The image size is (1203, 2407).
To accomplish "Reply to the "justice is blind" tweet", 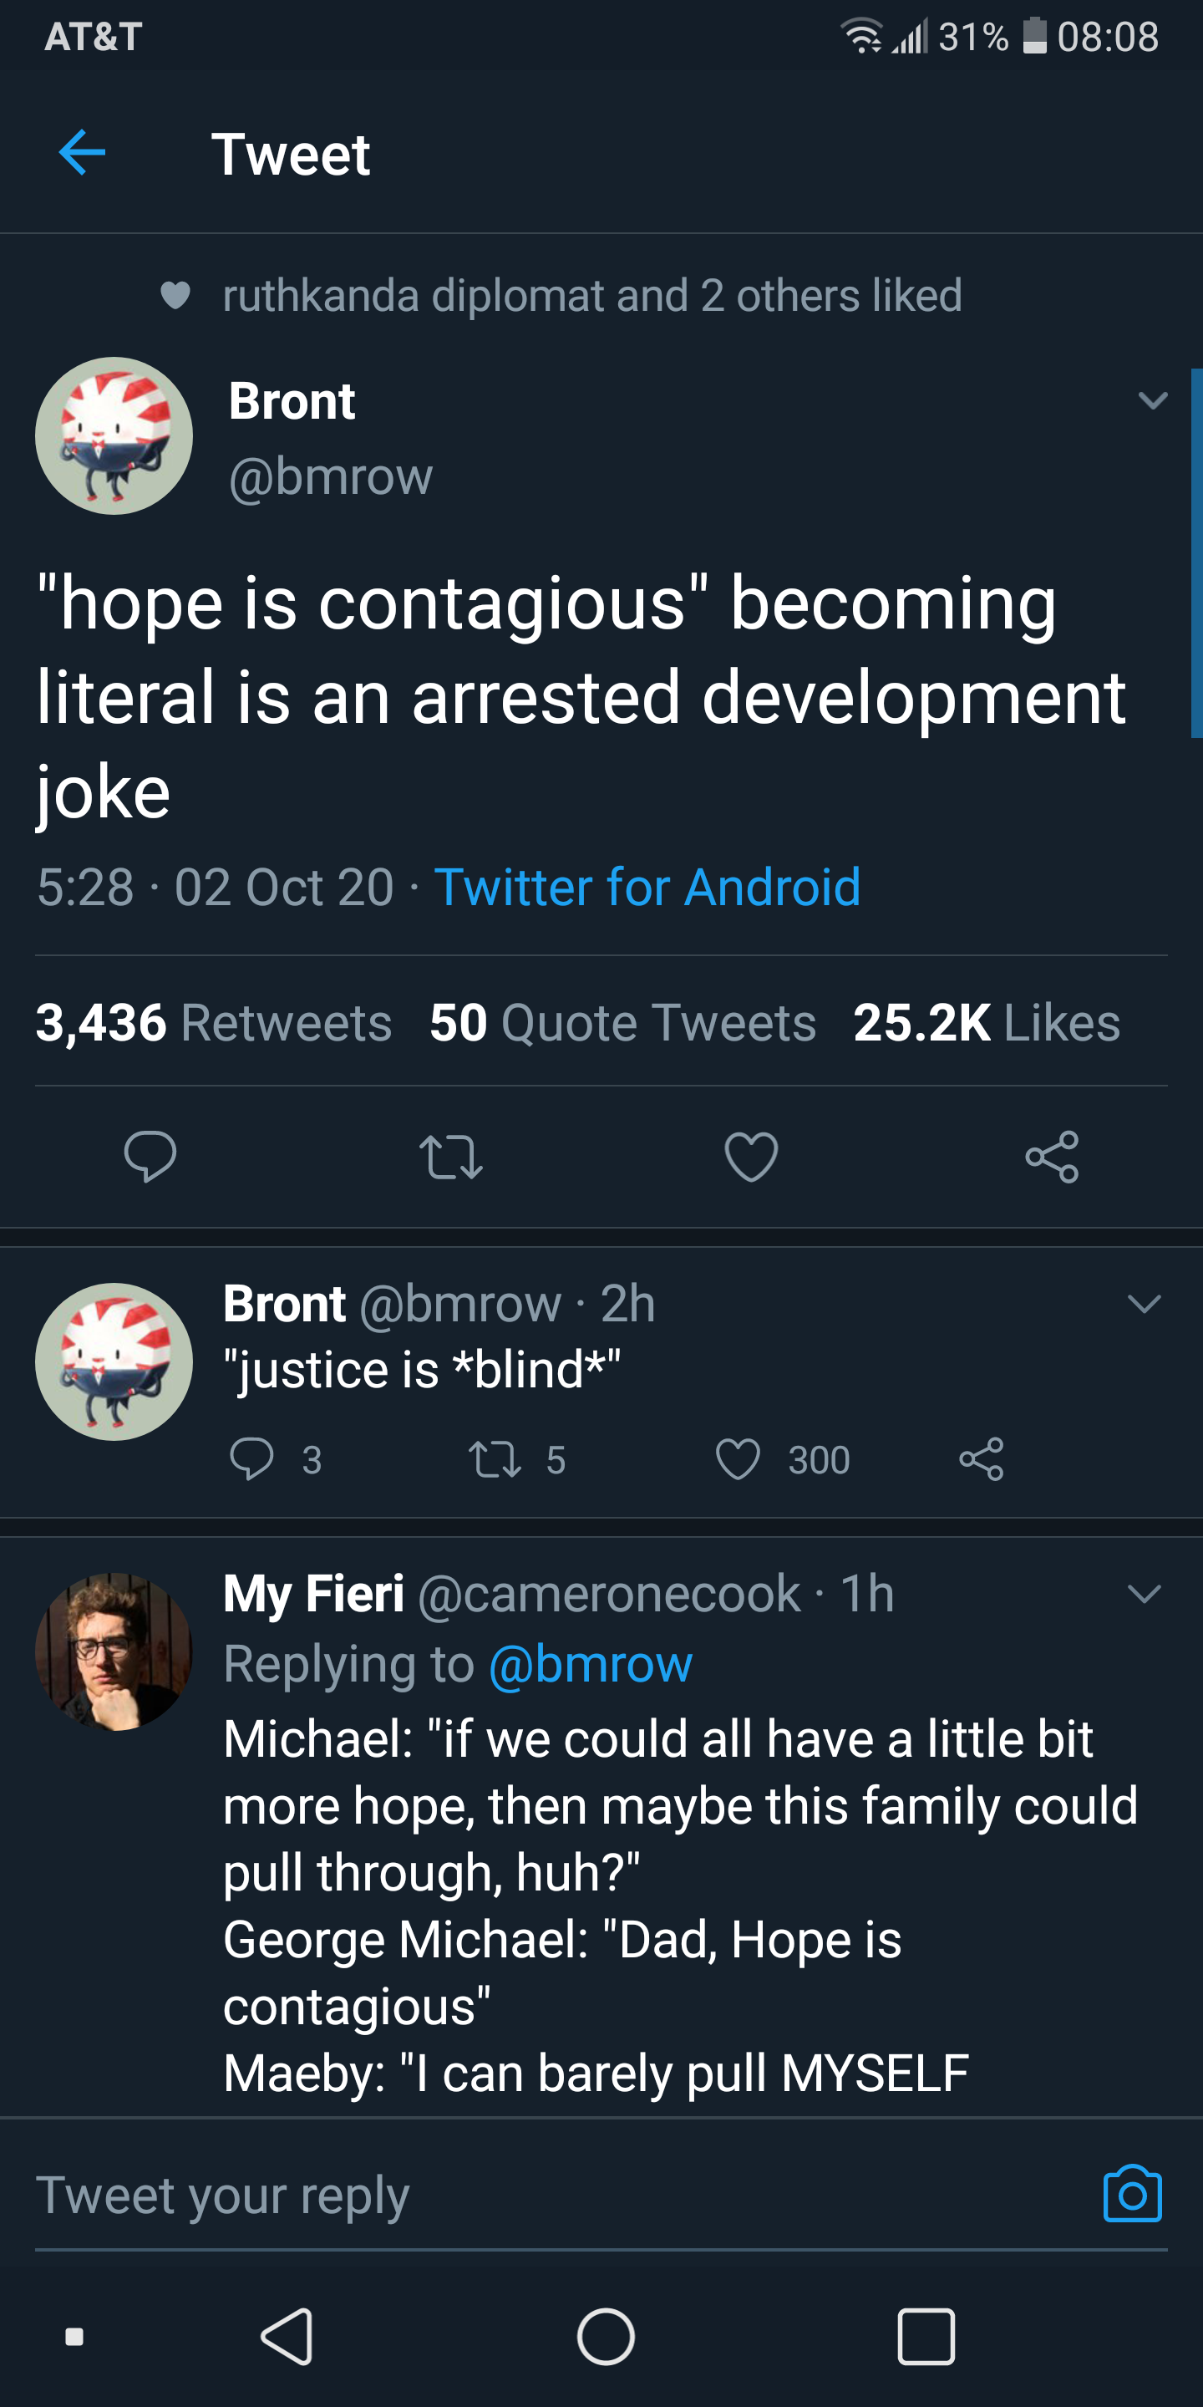I will click(252, 1458).
